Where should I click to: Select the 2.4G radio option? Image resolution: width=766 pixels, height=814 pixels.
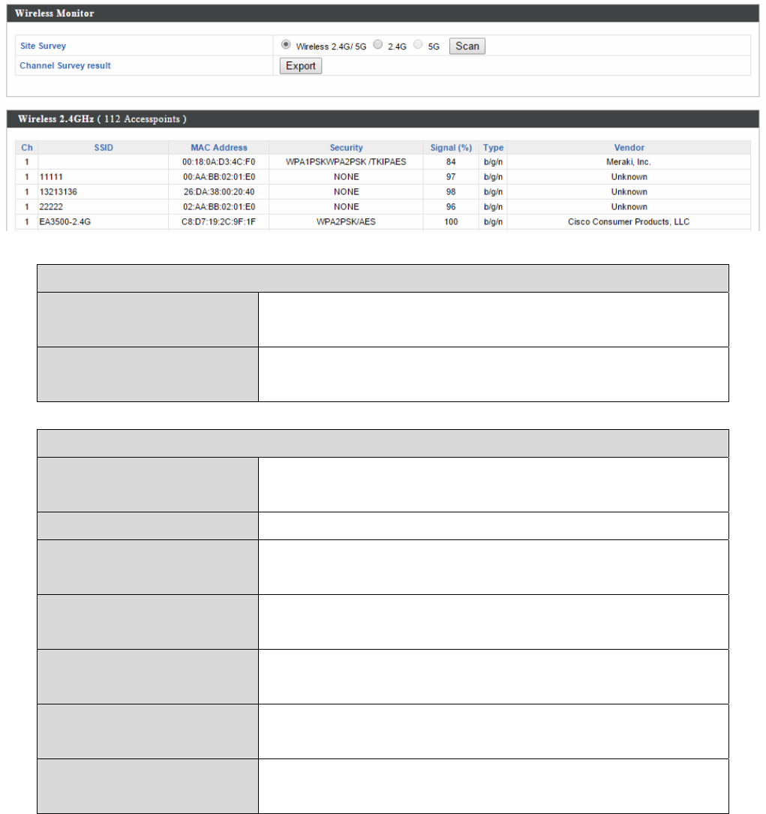[x=378, y=45]
